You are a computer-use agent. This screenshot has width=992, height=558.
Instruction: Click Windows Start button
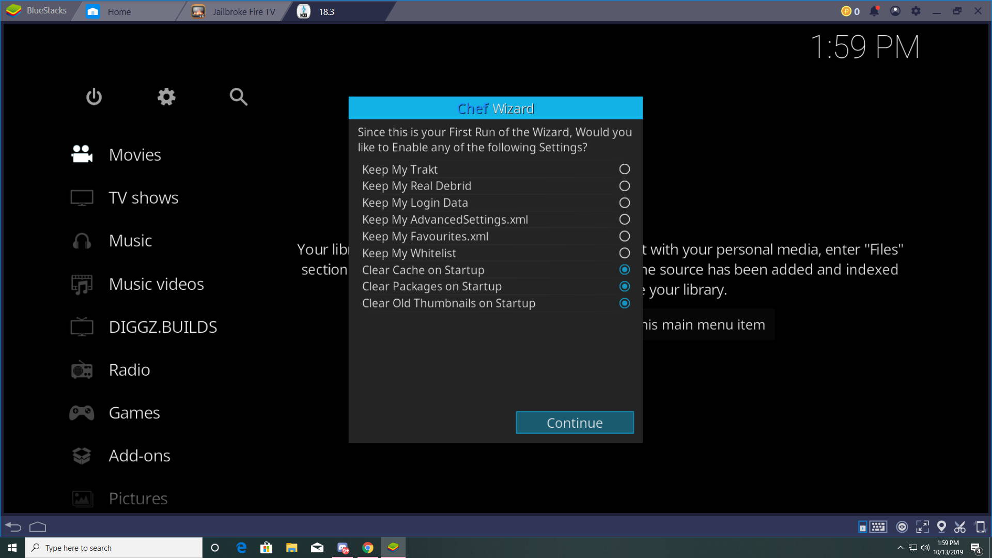[x=12, y=548]
